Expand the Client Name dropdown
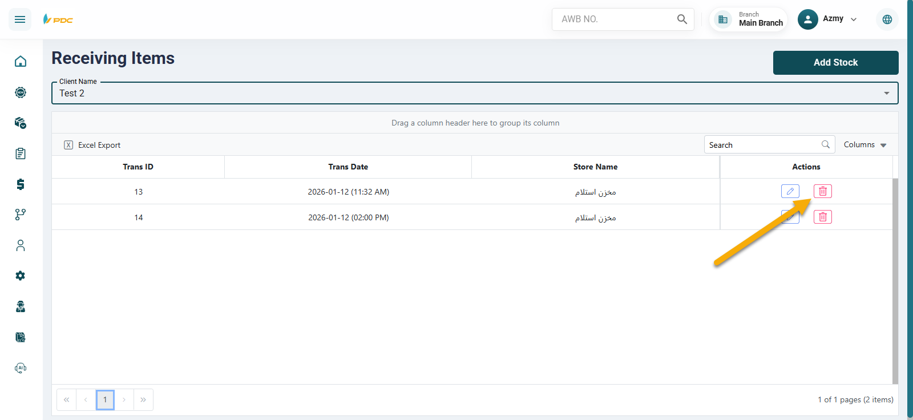Screen dimensions: 913x420 [887, 93]
